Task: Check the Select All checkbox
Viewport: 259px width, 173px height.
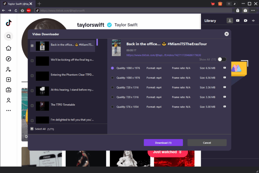Action: [32, 129]
